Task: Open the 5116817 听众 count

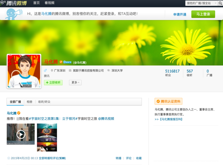Action: tap(172, 73)
